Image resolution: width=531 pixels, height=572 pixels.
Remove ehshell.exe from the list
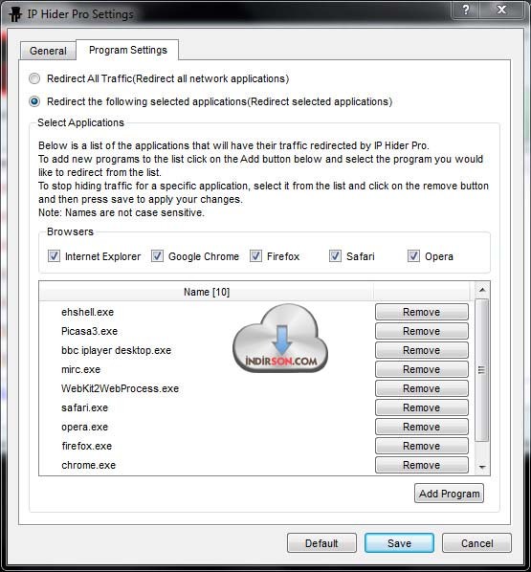pyautogui.click(x=422, y=312)
